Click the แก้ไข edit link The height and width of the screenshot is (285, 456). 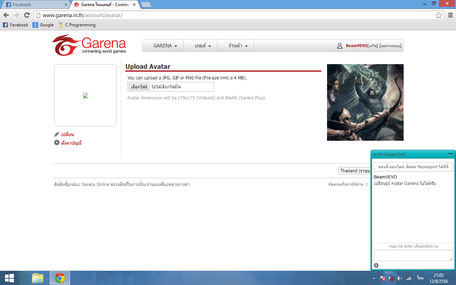(x=372, y=46)
